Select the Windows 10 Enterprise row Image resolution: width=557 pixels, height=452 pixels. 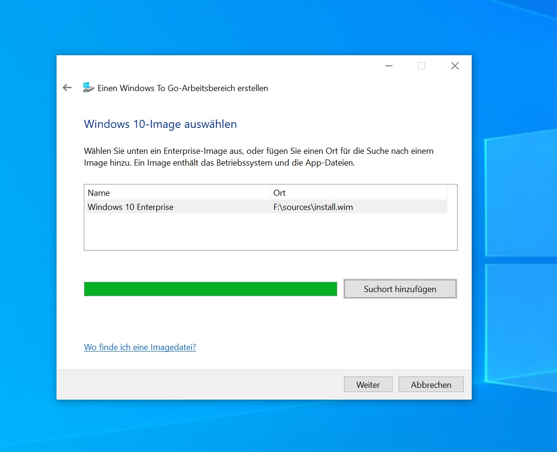pos(267,207)
